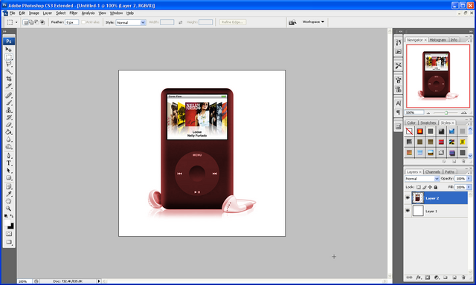
Task: Switch to the Swatches tab
Action: (x=428, y=122)
